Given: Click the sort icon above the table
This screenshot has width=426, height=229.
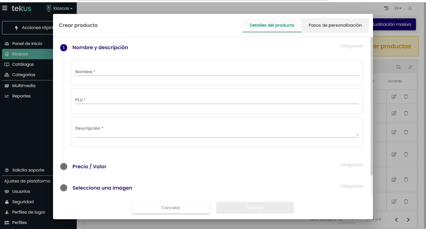Looking at the screenshot, I should [410, 67].
